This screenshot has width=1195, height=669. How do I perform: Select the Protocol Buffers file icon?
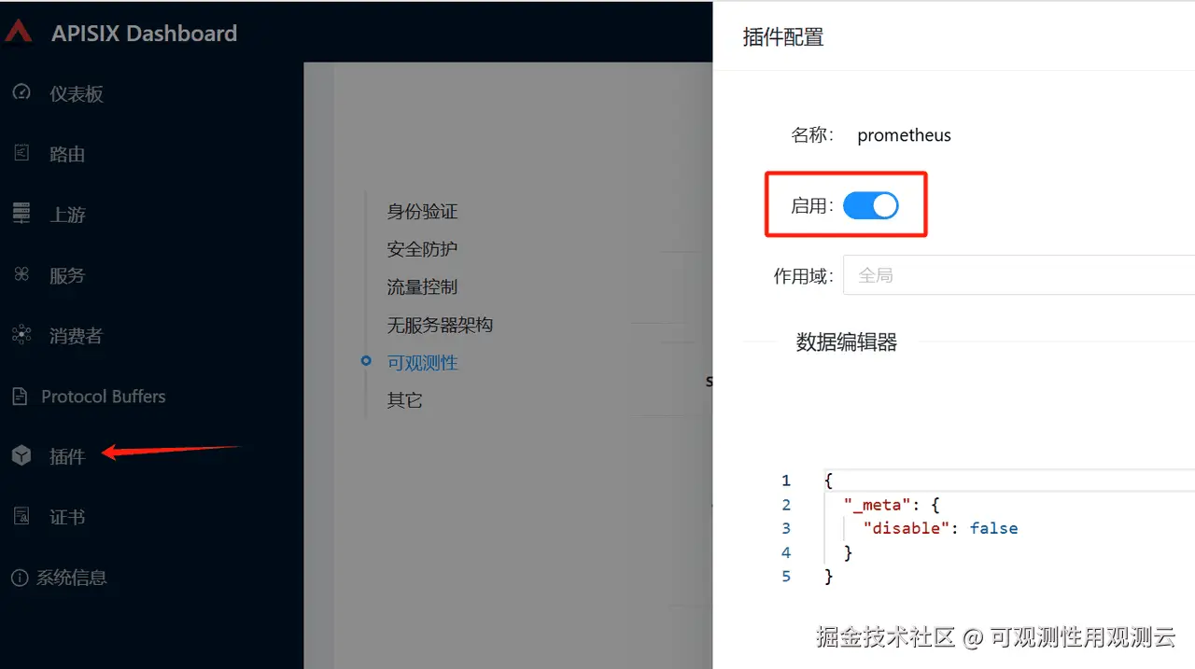[20, 397]
